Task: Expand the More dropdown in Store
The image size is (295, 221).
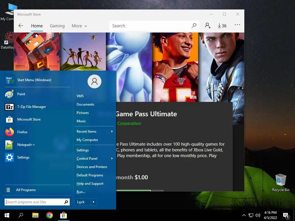Action: coord(79,26)
